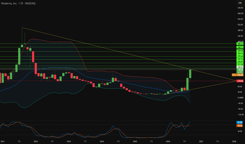Select the 360.71 price level label

coord(240,47)
